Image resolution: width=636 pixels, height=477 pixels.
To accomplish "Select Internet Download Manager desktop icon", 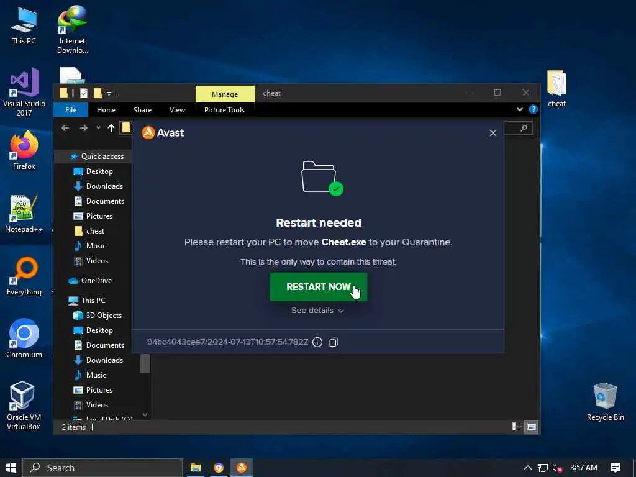I will coord(72,29).
